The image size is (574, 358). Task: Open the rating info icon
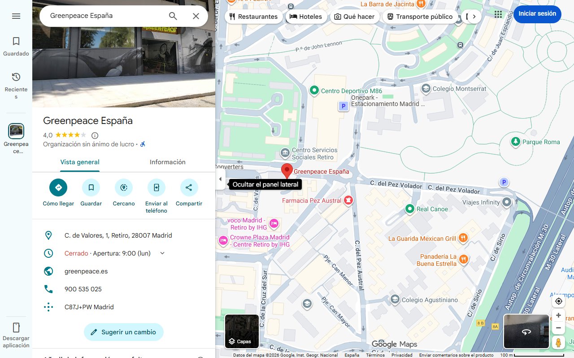coord(95,135)
